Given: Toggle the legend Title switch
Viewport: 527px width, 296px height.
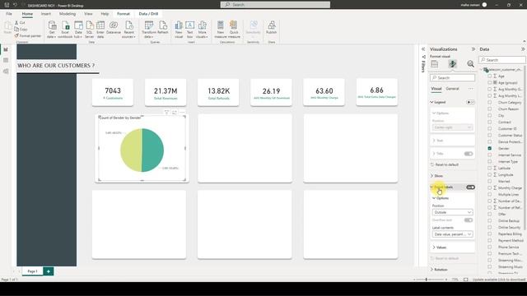Looking at the screenshot, I should coord(469,154).
